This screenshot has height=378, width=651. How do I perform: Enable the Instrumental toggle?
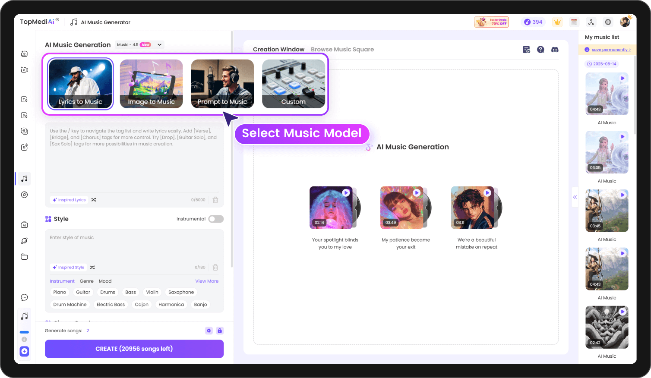[216, 219]
